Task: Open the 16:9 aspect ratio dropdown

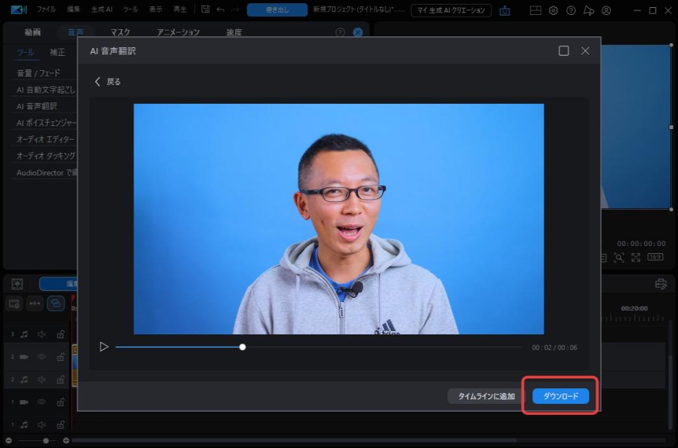Action: (656, 257)
